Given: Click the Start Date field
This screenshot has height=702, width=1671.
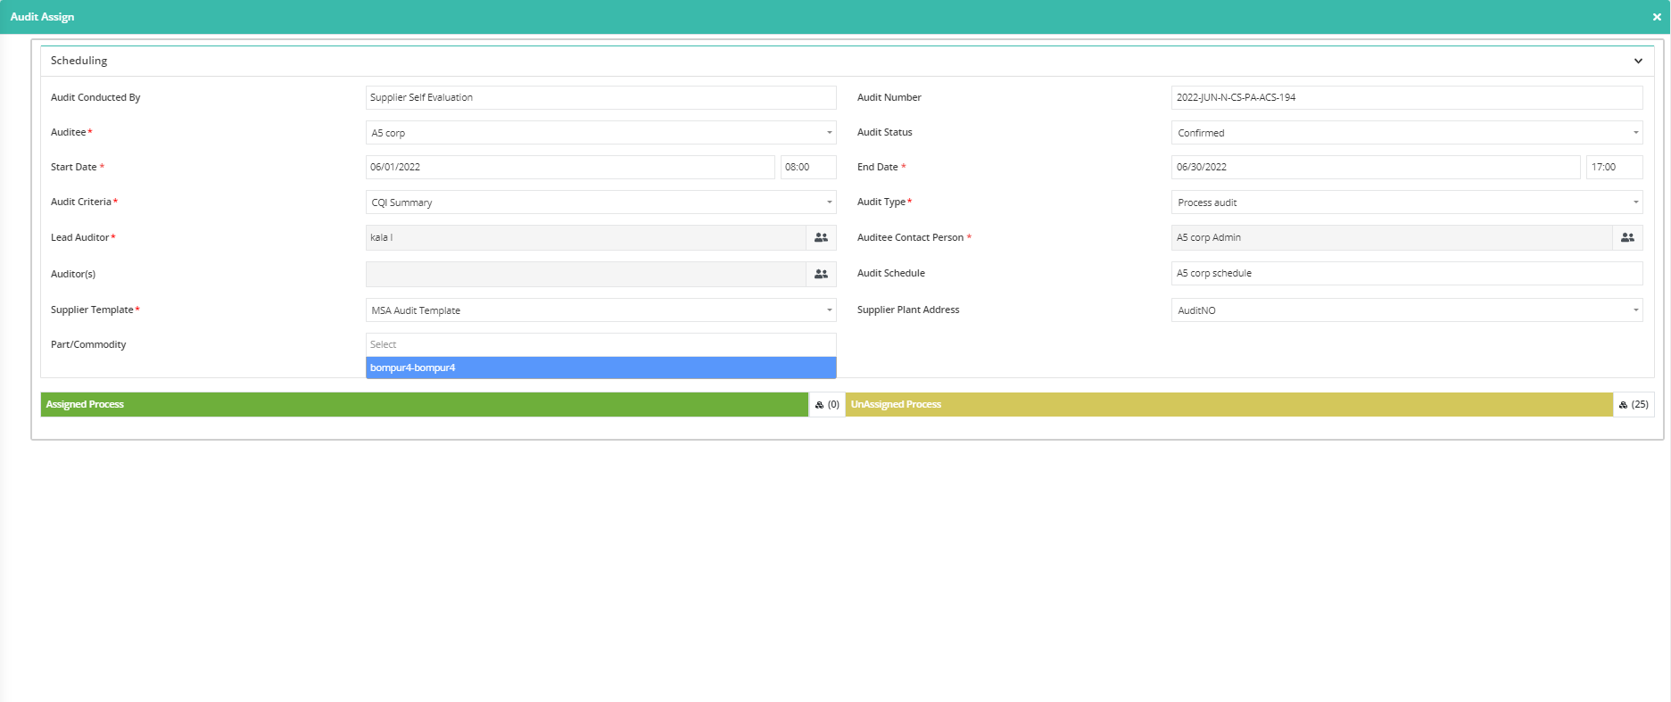Looking at the screenshot, I should click(x=570, y=167).
